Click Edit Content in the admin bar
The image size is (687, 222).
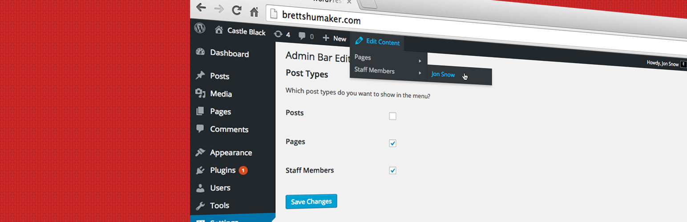[x=378, y=42]
